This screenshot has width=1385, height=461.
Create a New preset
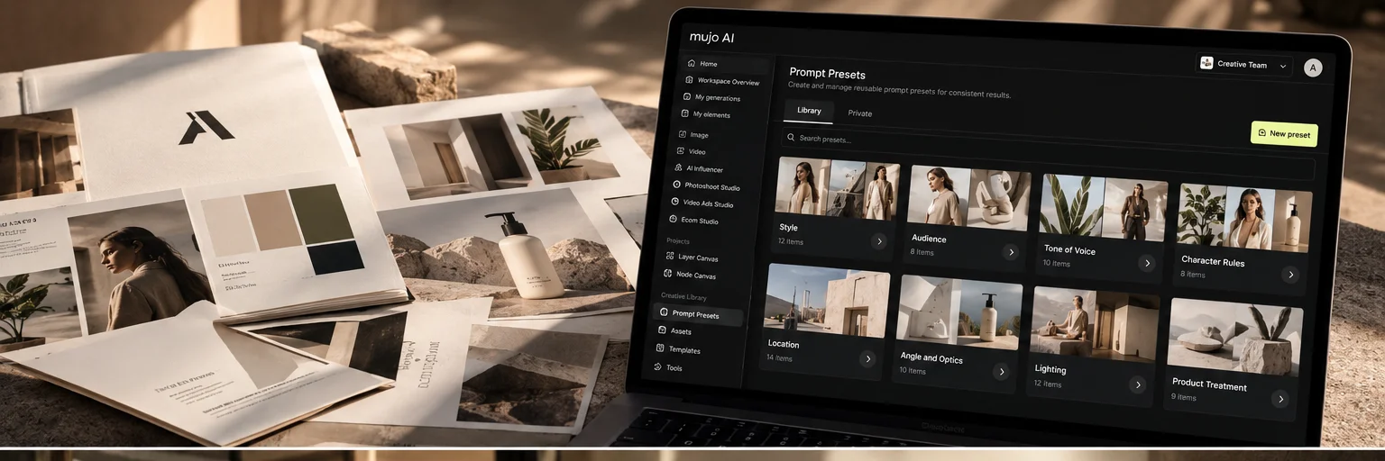(x=1284, y=134)
